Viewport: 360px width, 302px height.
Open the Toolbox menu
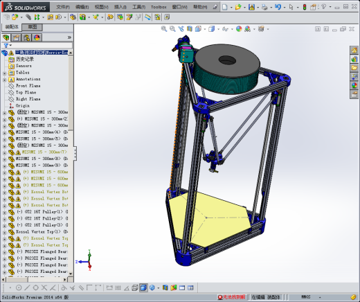point(159,7)
